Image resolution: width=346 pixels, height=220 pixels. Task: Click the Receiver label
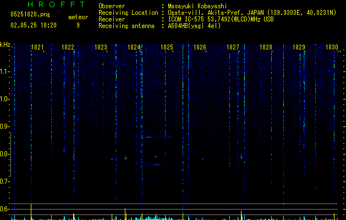[x=112, y=19]
